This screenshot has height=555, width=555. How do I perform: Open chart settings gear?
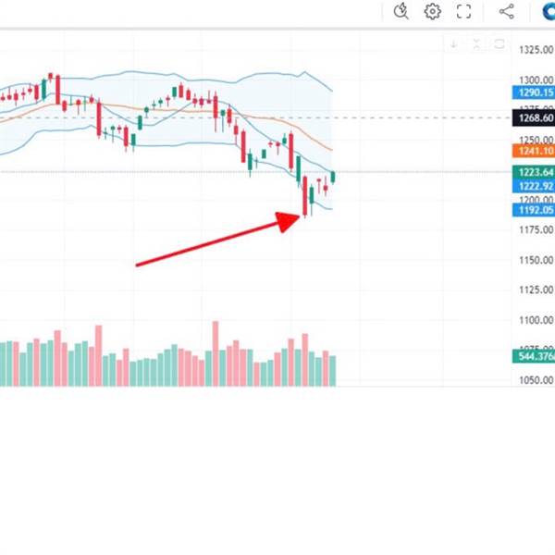(x=432, y=11)
